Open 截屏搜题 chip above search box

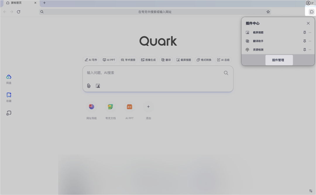[183, 60]
